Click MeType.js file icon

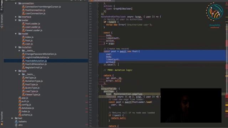23,78
